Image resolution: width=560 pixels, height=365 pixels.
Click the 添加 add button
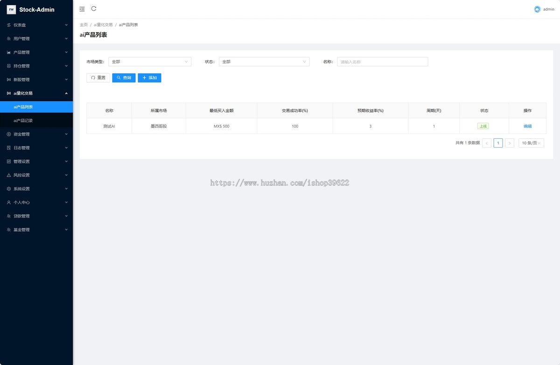coord(149,78)
